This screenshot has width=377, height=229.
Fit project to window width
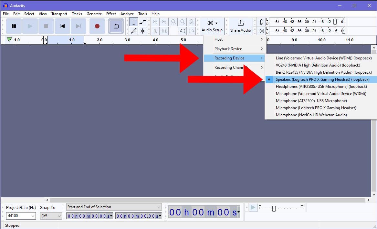pyautogui.click(x=182, y=22)
